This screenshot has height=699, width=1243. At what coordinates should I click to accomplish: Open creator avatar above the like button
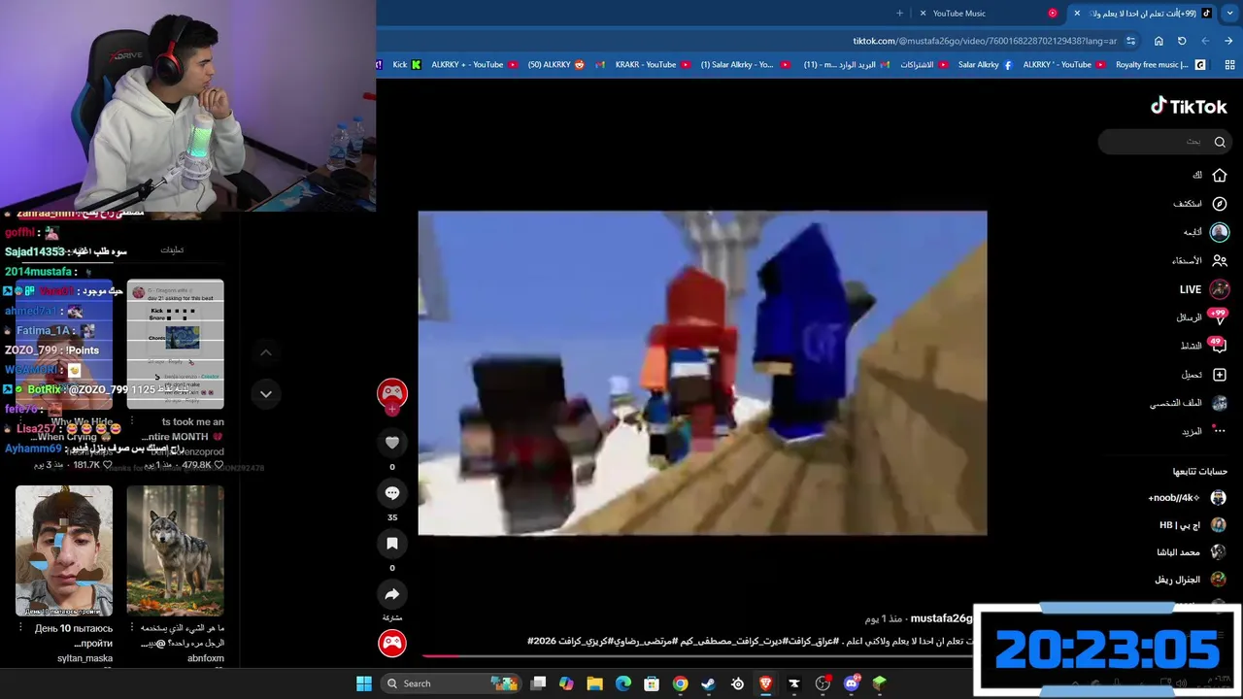pos(392,393)
